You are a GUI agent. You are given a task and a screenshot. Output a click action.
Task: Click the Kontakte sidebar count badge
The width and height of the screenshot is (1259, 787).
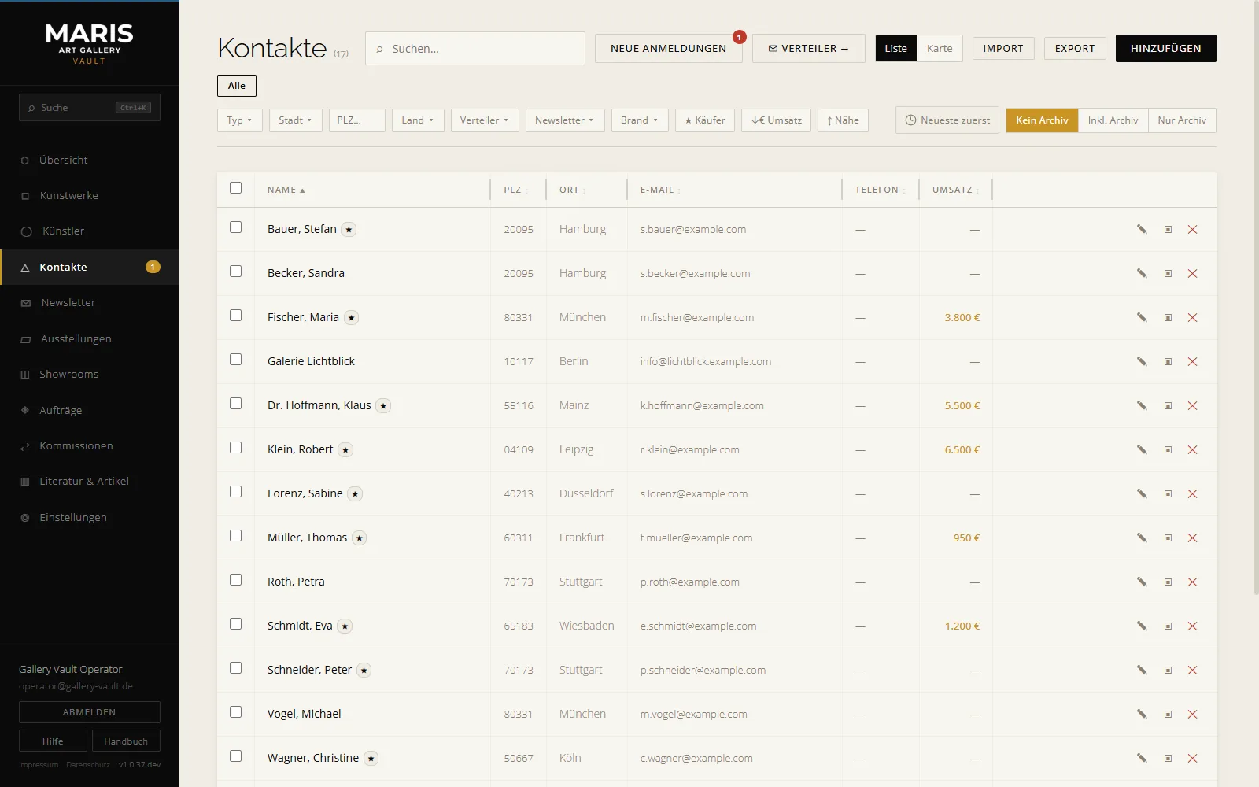[153, 267]
